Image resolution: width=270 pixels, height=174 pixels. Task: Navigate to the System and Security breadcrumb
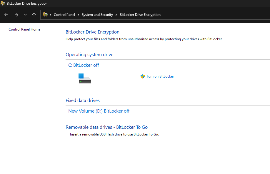97,14
